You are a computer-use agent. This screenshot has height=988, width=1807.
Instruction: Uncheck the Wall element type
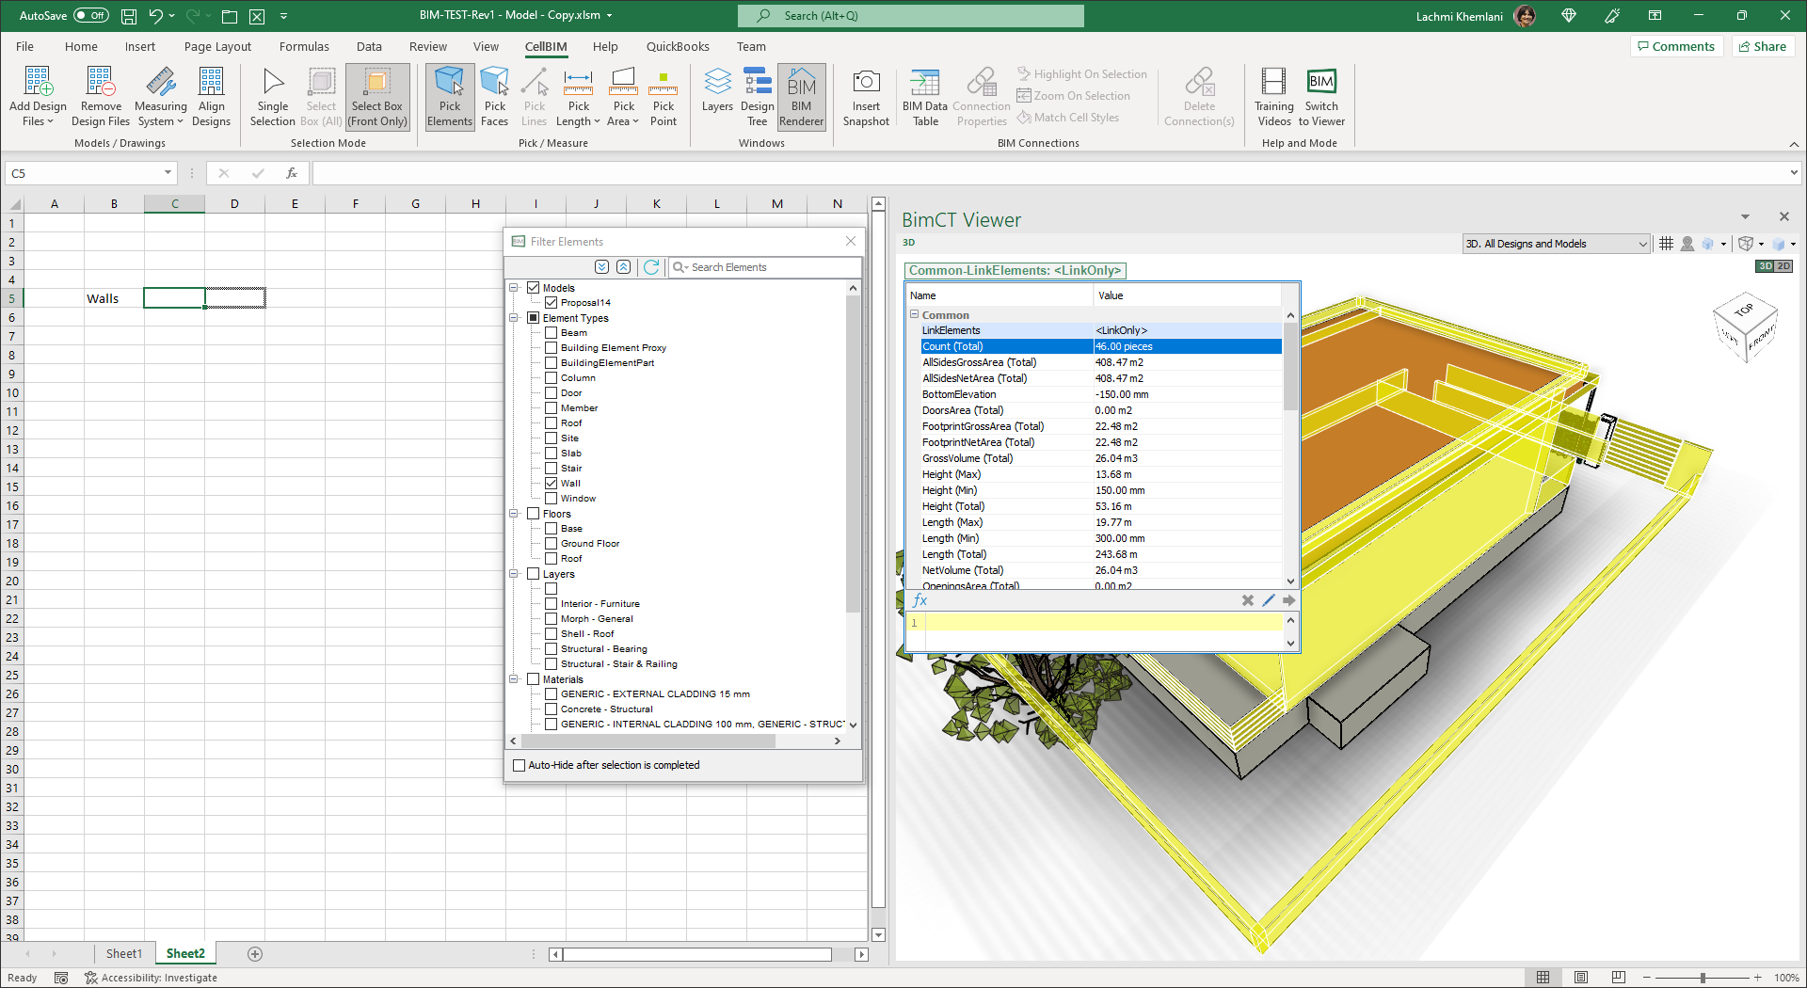click(x=552, y=484)
